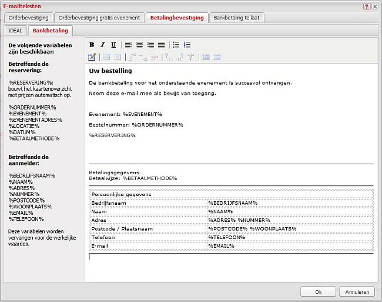This screenshot has height=302, width=382.
Task: Click the 'Persoonlijke gegevens' table header cell
Action: (x=231, y=194)
